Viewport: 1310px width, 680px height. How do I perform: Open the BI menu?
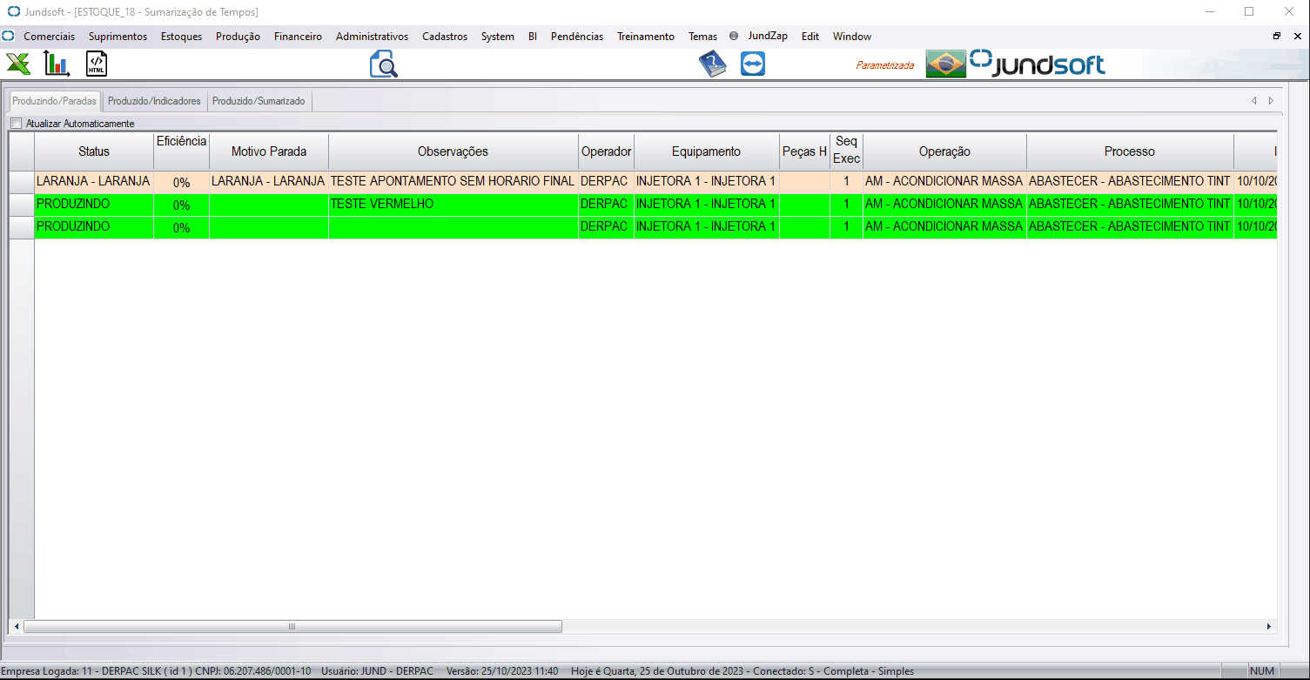(x=533, y=37)
